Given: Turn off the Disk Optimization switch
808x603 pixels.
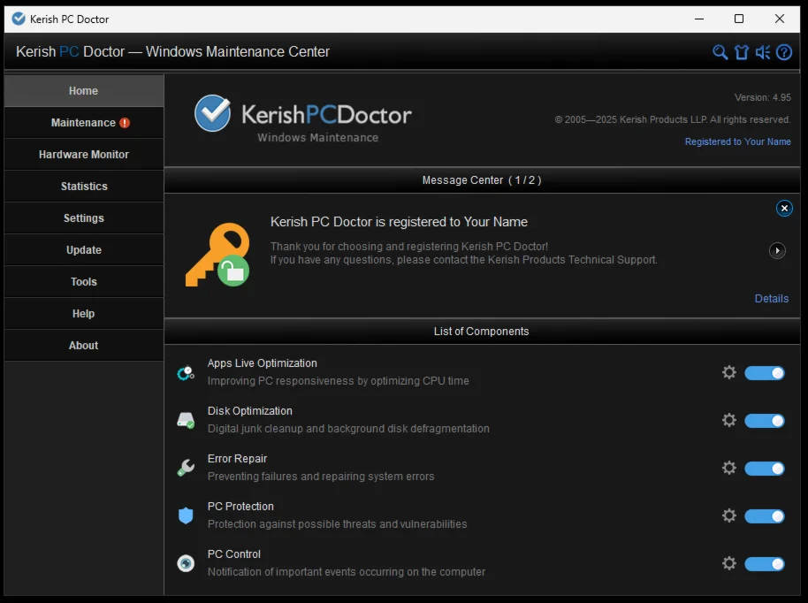Looking at the screenshot, I should [x=765, y=421].
